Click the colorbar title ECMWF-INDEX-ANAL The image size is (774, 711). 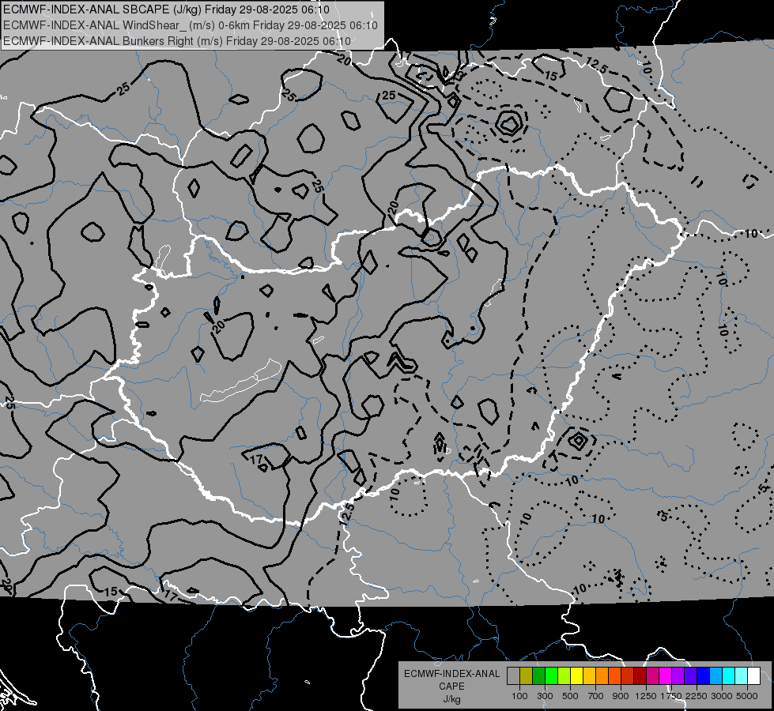(x=451, y=674)
